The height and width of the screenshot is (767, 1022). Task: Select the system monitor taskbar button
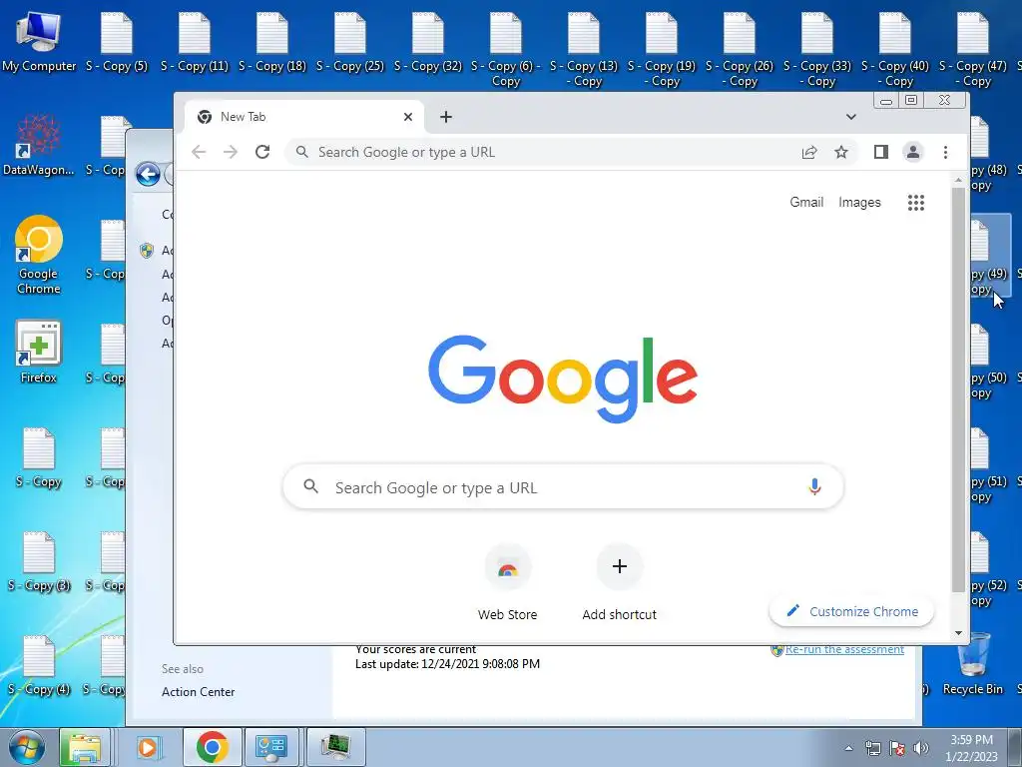tap(335, 747)
